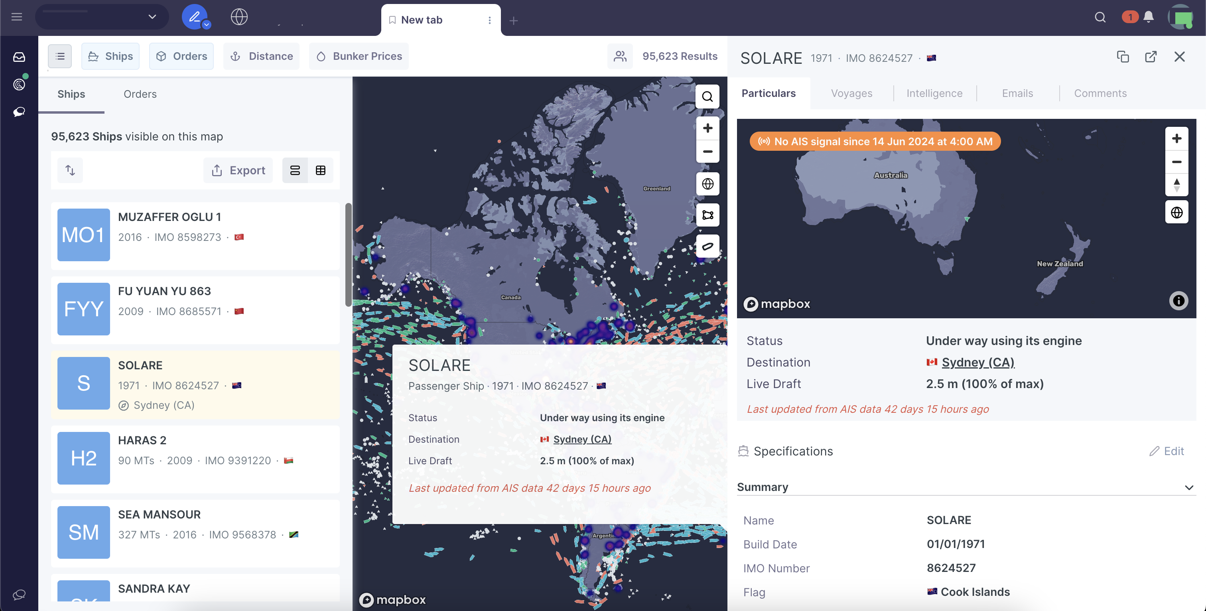The height and width of the screenshot is (611, 1206).
Task: Click the Export button
Action: click(238, 170)
